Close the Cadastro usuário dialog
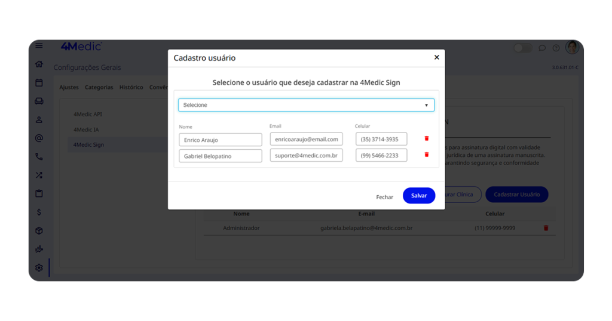Image resolution: width=612 pixels, height=321 pixels. click(437, 57)
